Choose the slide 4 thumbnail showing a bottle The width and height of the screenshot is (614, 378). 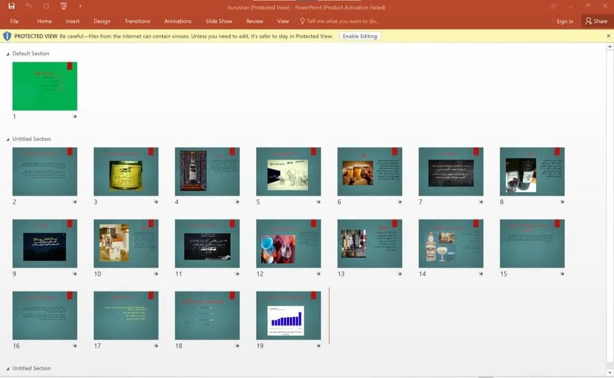tap(207, 171)
